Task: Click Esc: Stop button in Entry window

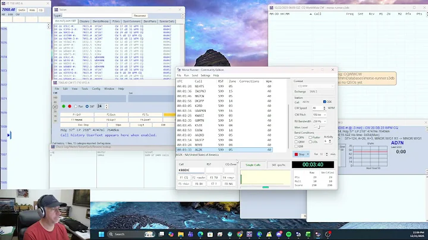Action: tap(83, 125)
